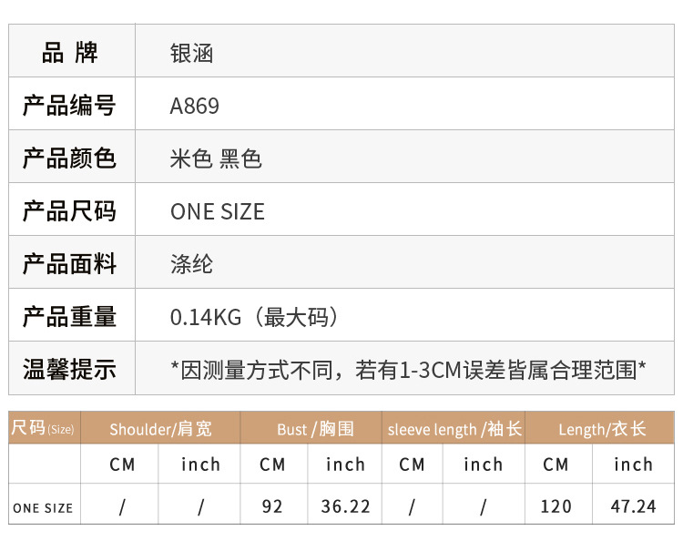Click the sleeve length/袖长 column header

(454, 429)
